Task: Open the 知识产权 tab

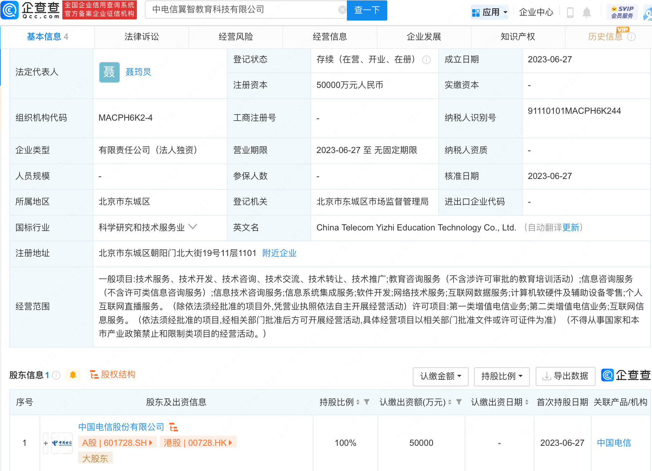Action: tap(518, 37)
